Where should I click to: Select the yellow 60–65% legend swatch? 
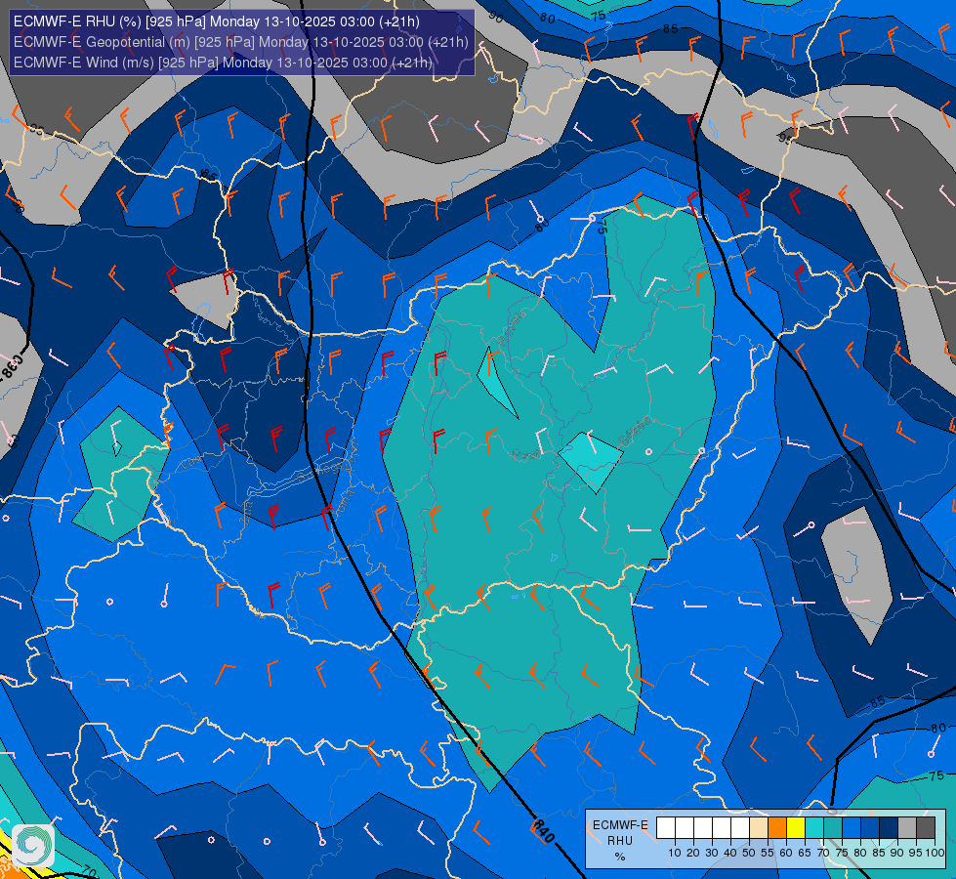(796, 828)
